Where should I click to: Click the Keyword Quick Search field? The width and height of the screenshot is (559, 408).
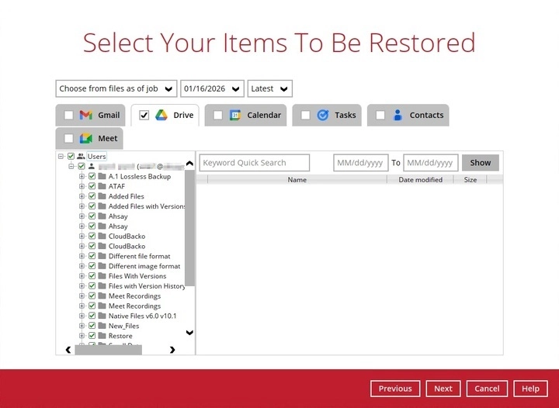[x=255, y=163]
